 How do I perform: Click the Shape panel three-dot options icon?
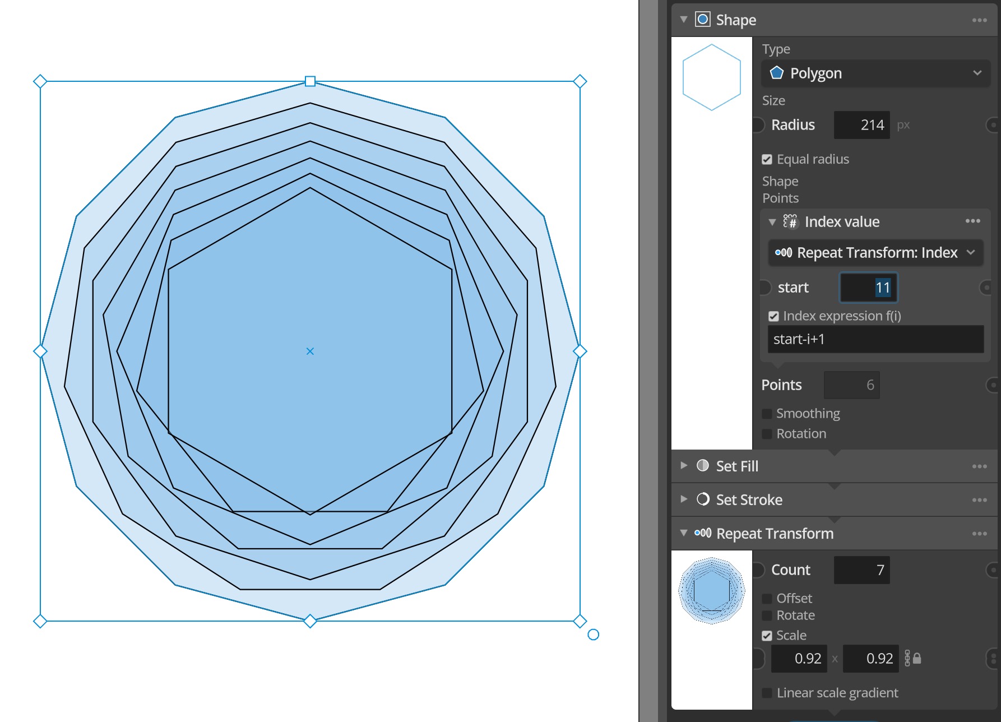(x=979, y=20)
